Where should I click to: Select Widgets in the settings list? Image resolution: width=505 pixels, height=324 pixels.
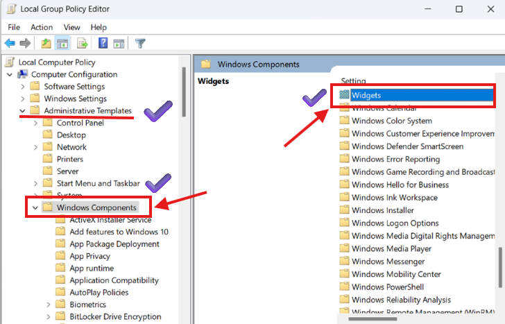click(416, 95)
